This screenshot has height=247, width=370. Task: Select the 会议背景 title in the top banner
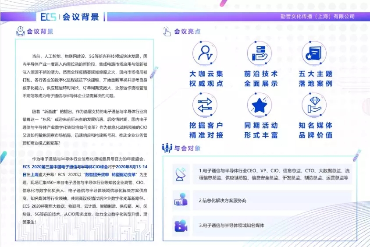click(x=81, y=17)
